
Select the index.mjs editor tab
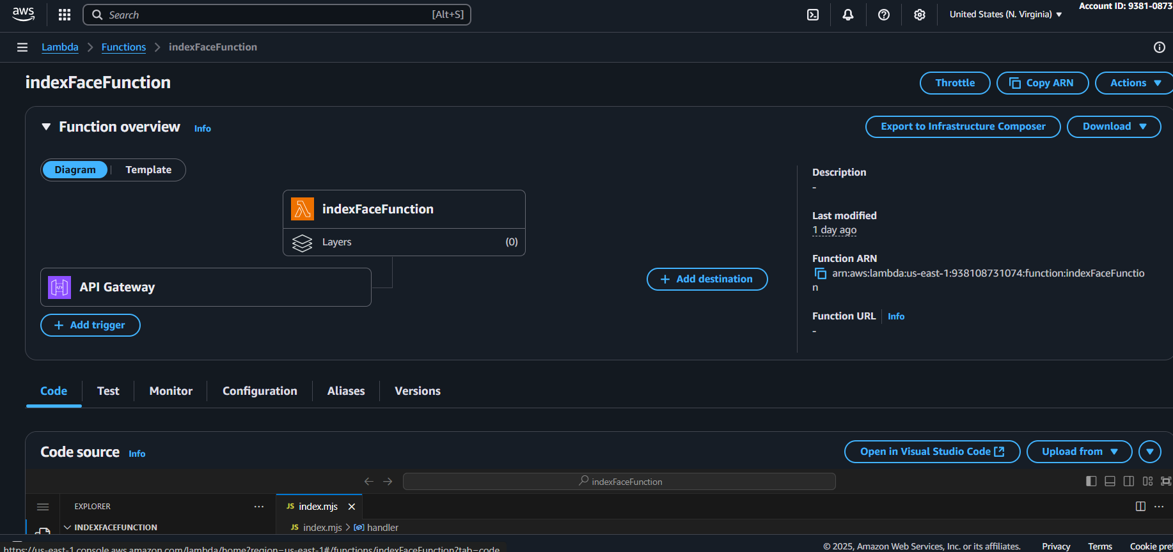[319, 507]
